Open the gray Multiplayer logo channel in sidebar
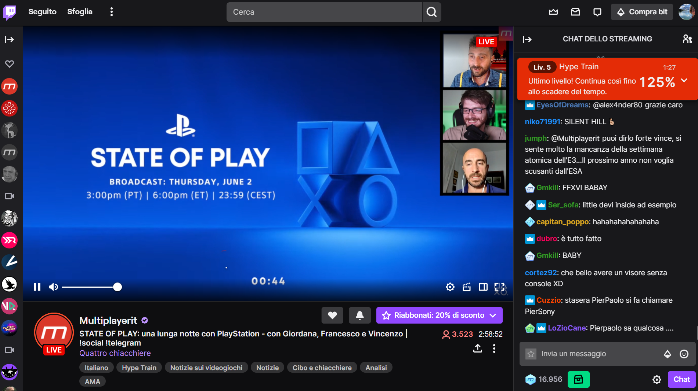This screenshot has height=391, width=698. tap(10, 152)
